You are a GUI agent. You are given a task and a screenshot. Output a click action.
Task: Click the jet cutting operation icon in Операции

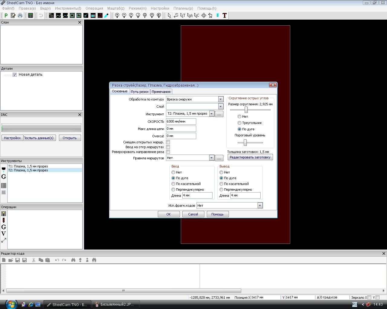click(x=4, y=214)
